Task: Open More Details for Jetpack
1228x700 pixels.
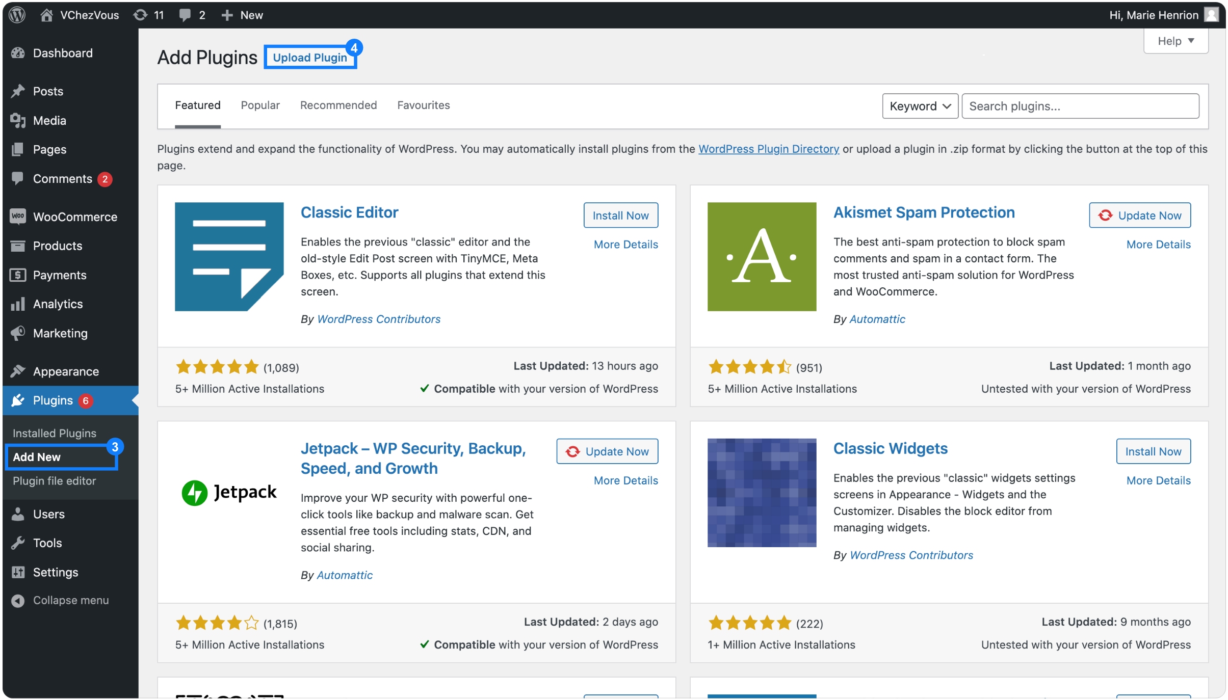Action: click(626, 480)
